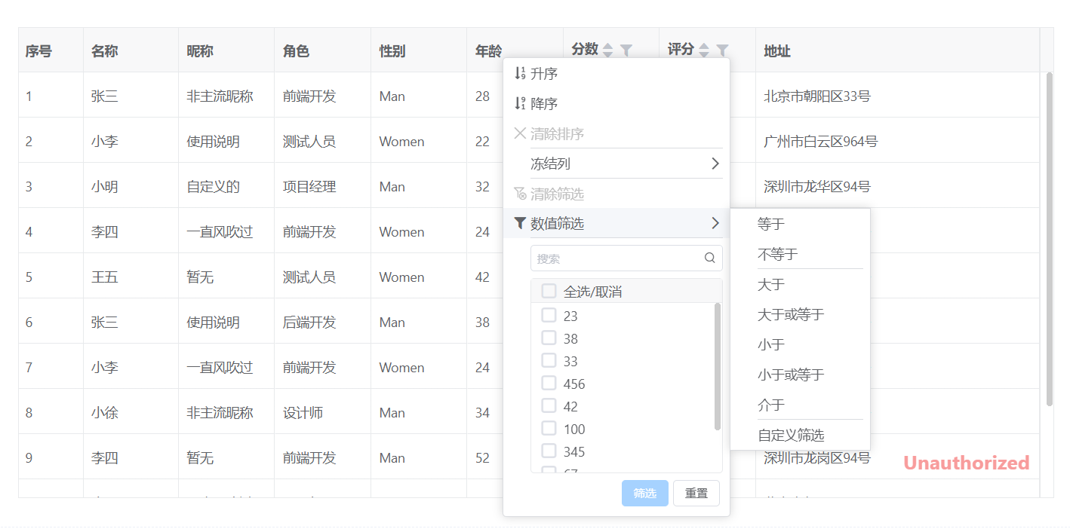The image size is (1070, 529).
Task: Click the 小明 name cell
Action: [131, 186]
